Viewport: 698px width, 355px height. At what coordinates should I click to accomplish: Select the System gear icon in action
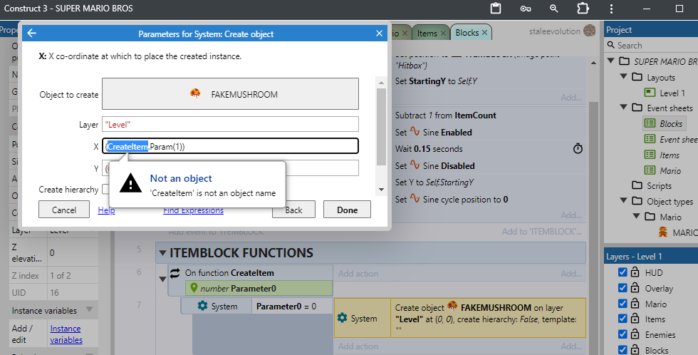pyautogui.click(x=343, y=318)
